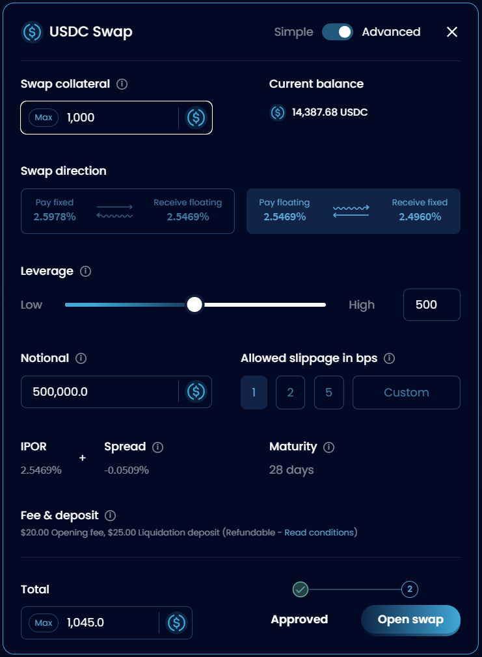482x657 pixels.
Task: Open Swap collateral info tooltip icon
Action: point(122,84)
